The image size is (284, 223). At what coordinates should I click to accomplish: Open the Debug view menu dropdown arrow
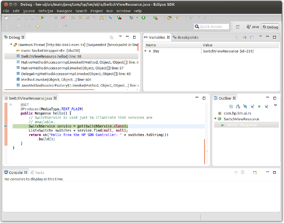(x=120, y=37)
